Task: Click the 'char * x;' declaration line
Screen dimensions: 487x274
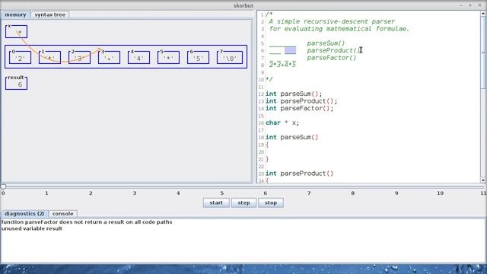Action: tap(282, 123)
